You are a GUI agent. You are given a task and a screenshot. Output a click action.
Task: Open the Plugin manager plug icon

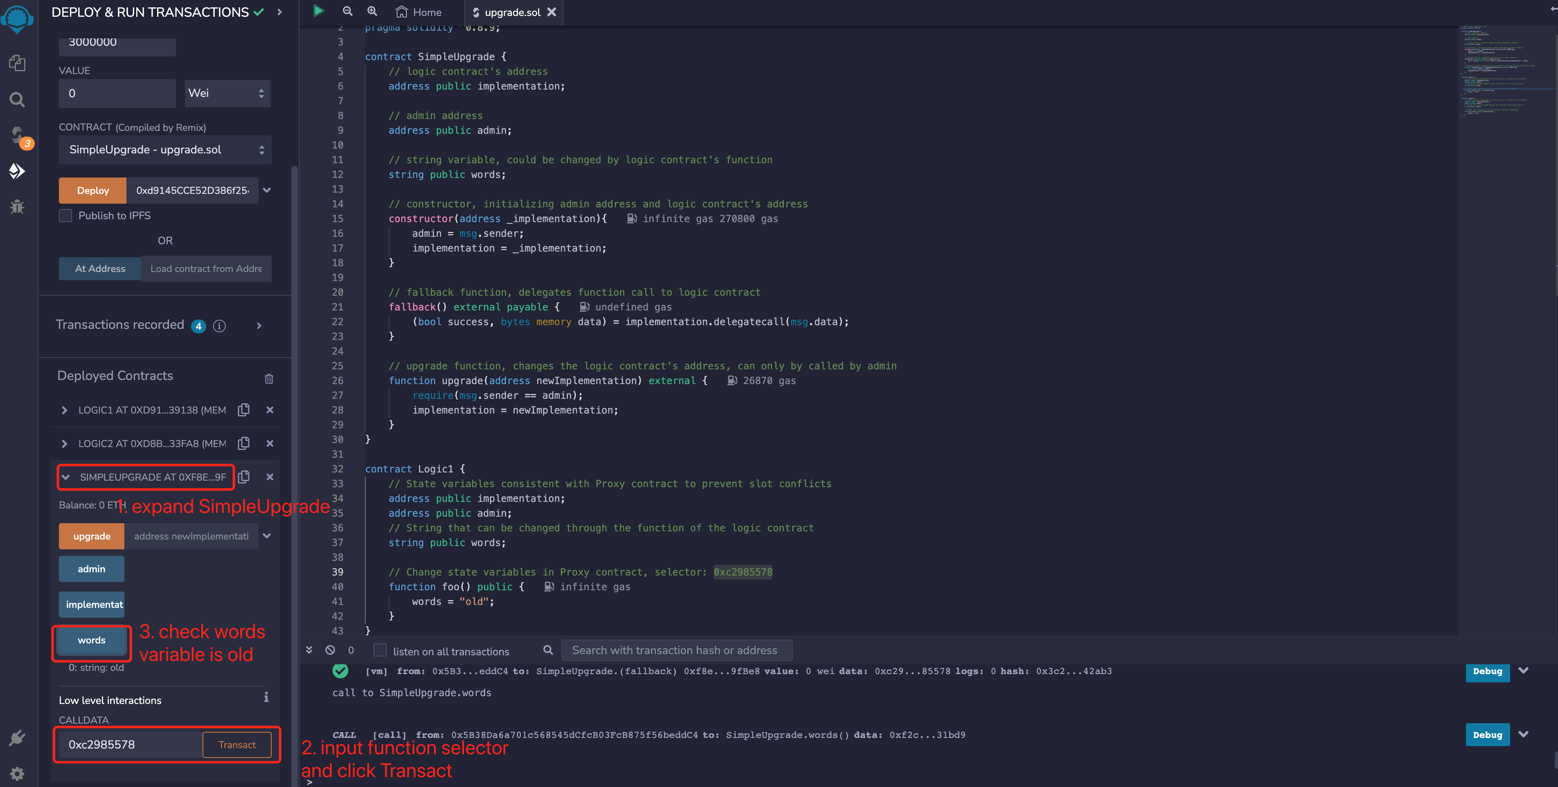click(x=17, y=738)
